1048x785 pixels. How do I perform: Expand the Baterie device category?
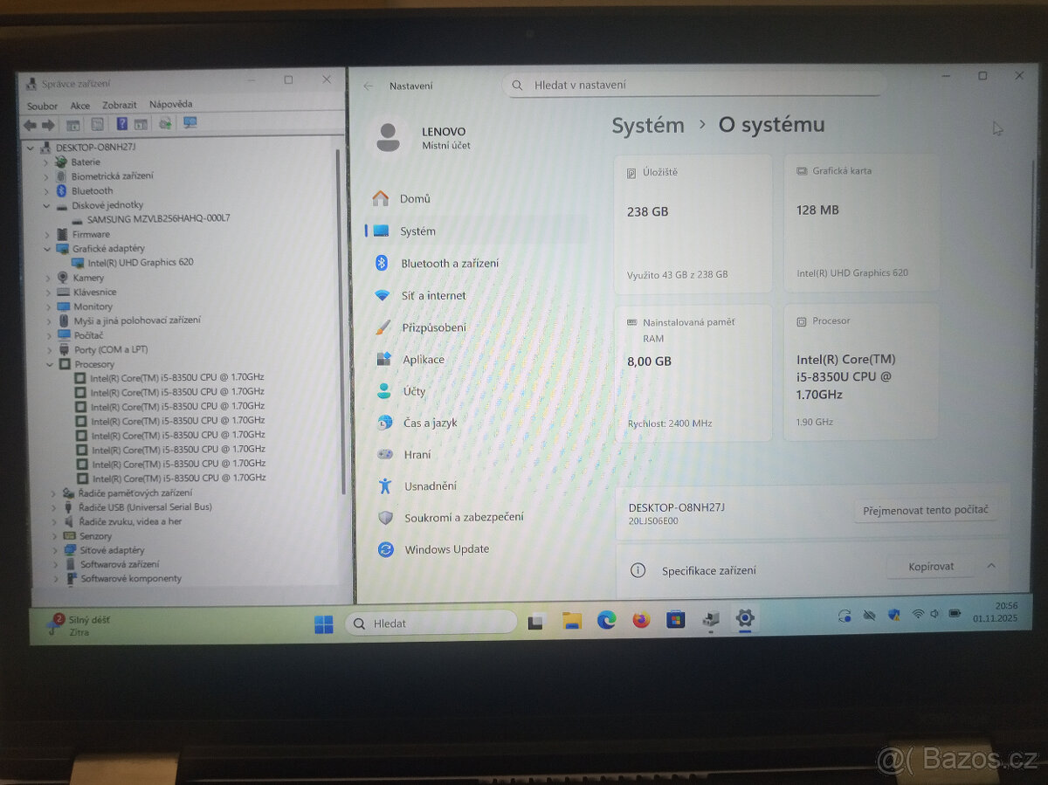[45, 162]
